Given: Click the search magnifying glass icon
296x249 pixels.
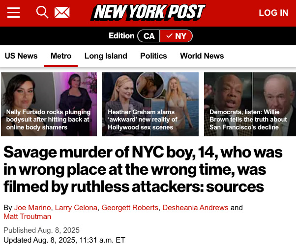Looking at the screenshot, I should click(x=42, y=12).
